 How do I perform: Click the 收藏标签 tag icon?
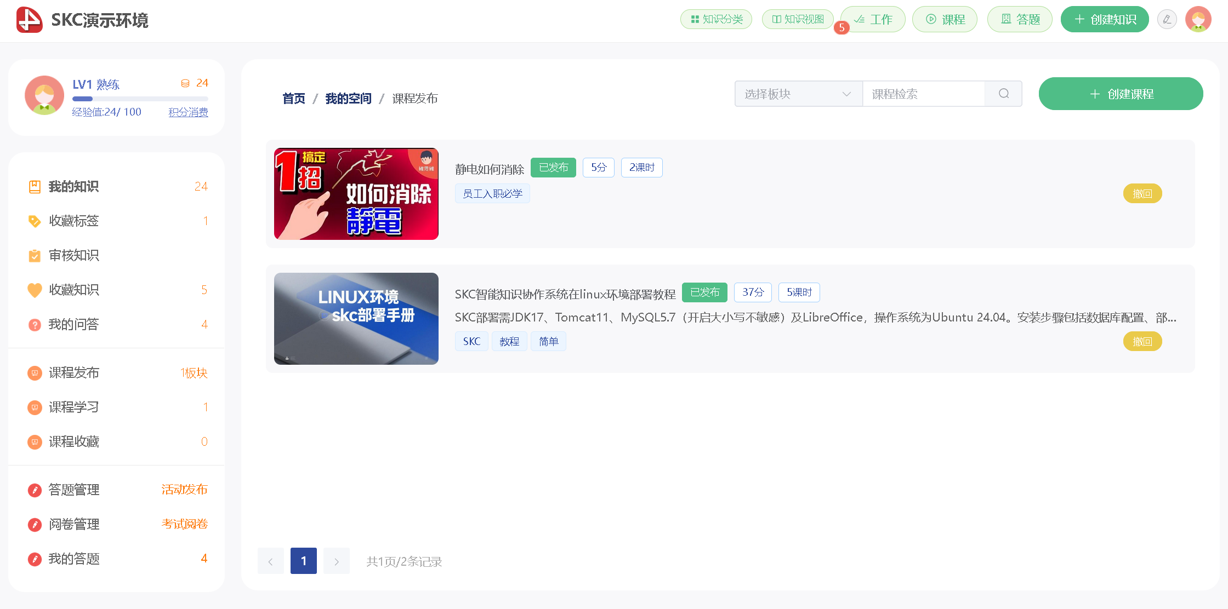point(35,221)
